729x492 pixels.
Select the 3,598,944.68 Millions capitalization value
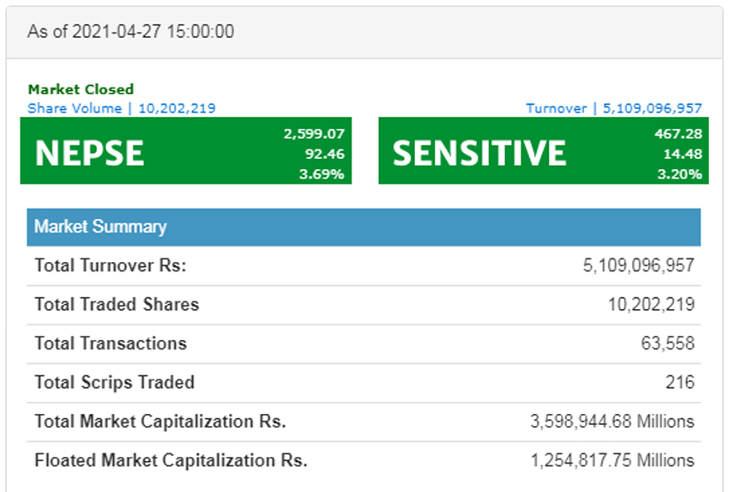point(612,422)
